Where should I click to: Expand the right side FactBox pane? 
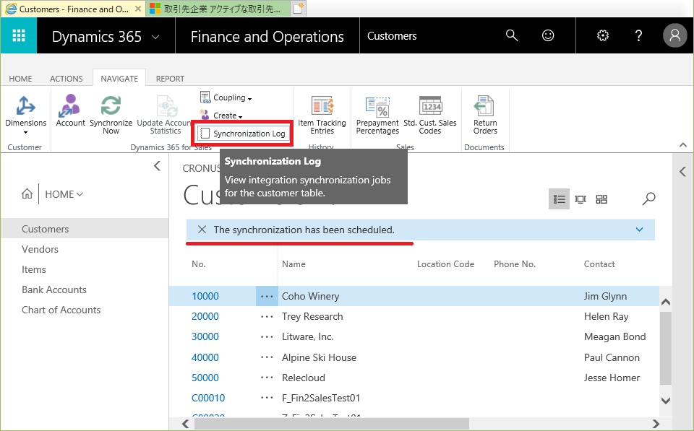[x=682, y=172]
